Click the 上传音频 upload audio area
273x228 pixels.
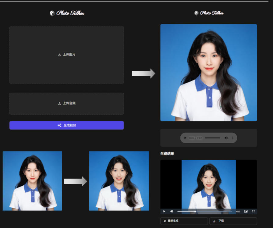pos(67,103)
